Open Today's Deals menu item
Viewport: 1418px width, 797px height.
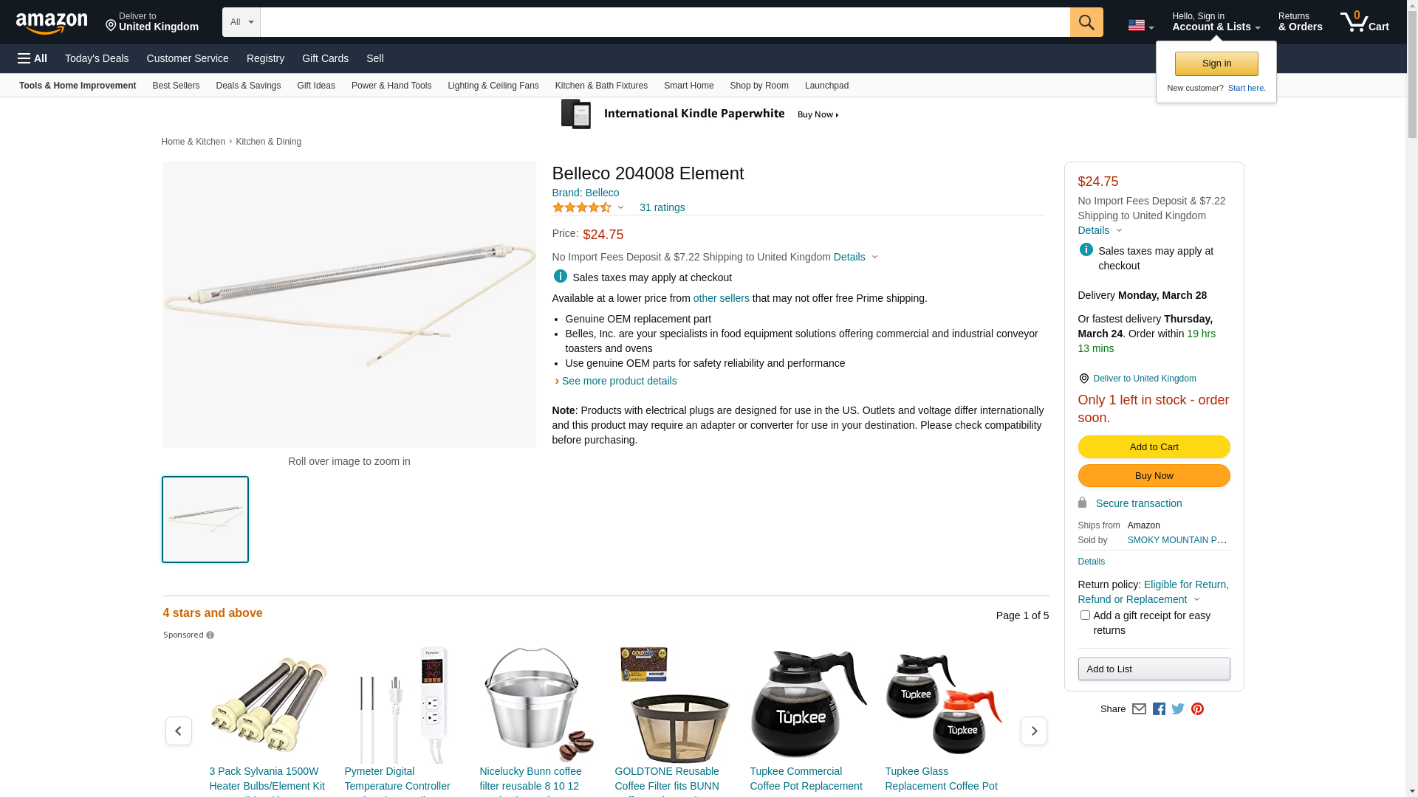[97, 58]
